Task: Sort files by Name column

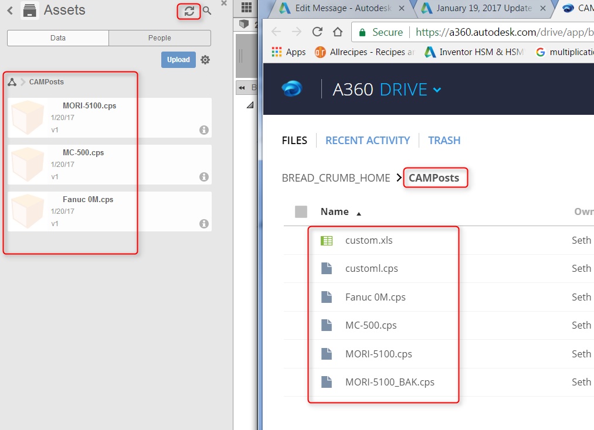Action: [x=334, y=211]
